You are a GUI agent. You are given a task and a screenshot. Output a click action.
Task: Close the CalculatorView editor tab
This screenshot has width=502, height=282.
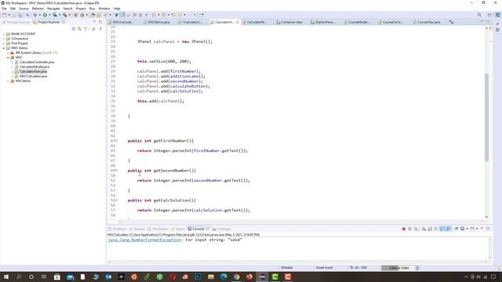(x=238, y=22)
